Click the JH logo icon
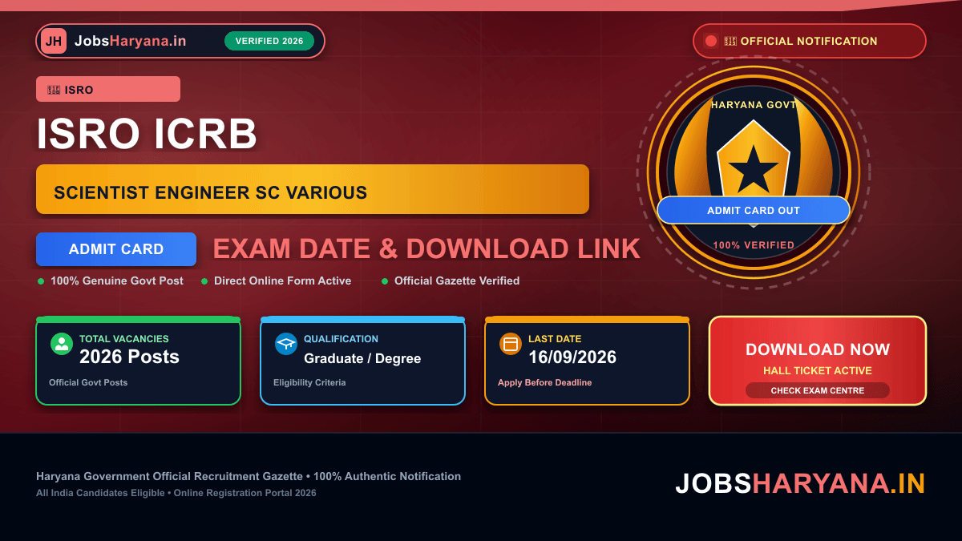962x541 pixels. pyautogui.click(x=54, y=41)
